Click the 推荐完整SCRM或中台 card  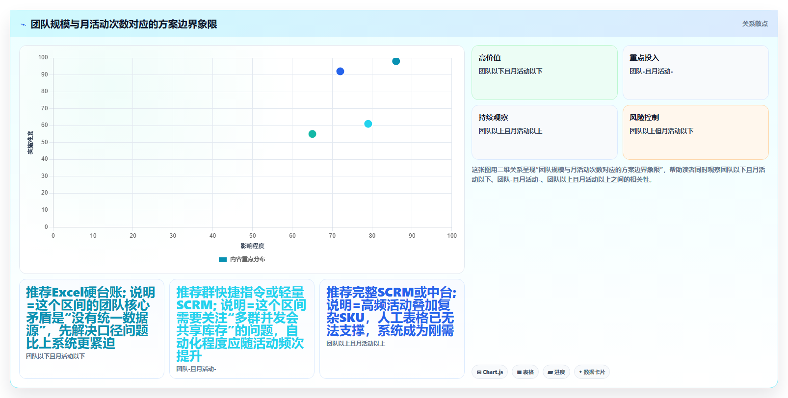click(x=392, y=329)
